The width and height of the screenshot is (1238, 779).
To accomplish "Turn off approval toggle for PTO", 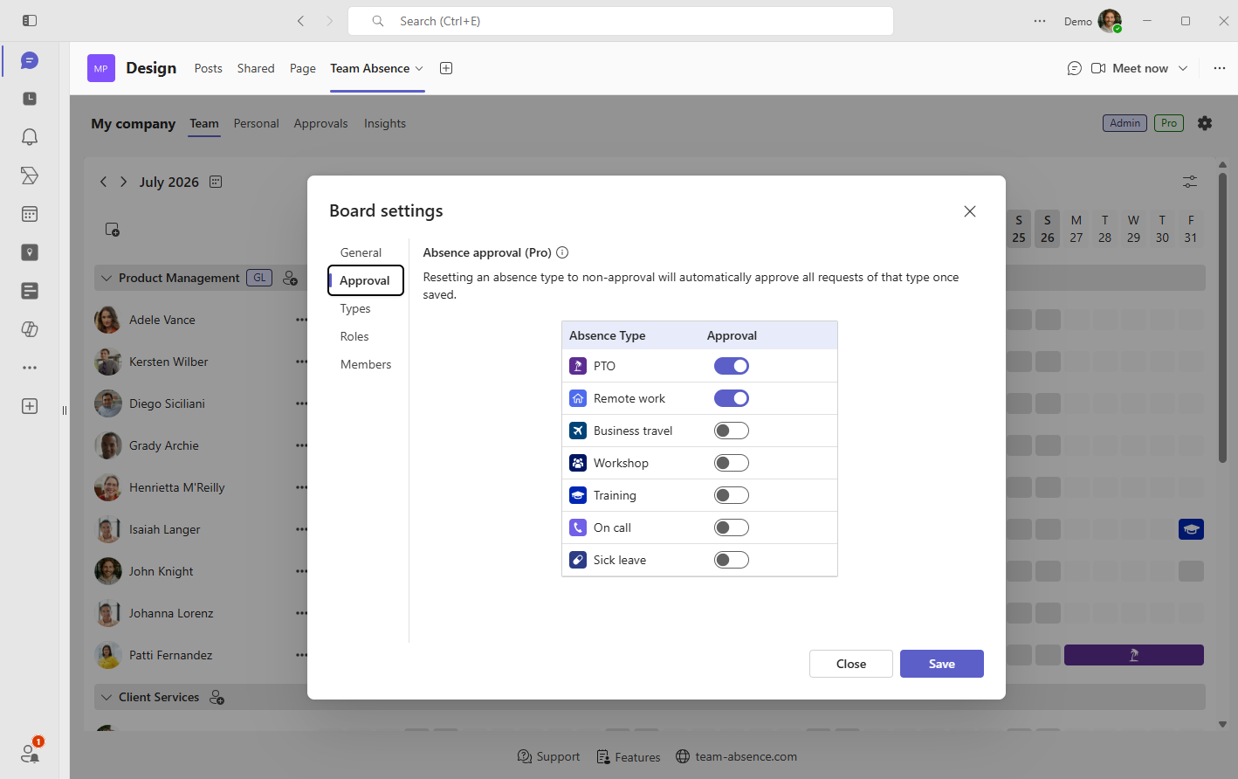I will click(x=732, y=366).
